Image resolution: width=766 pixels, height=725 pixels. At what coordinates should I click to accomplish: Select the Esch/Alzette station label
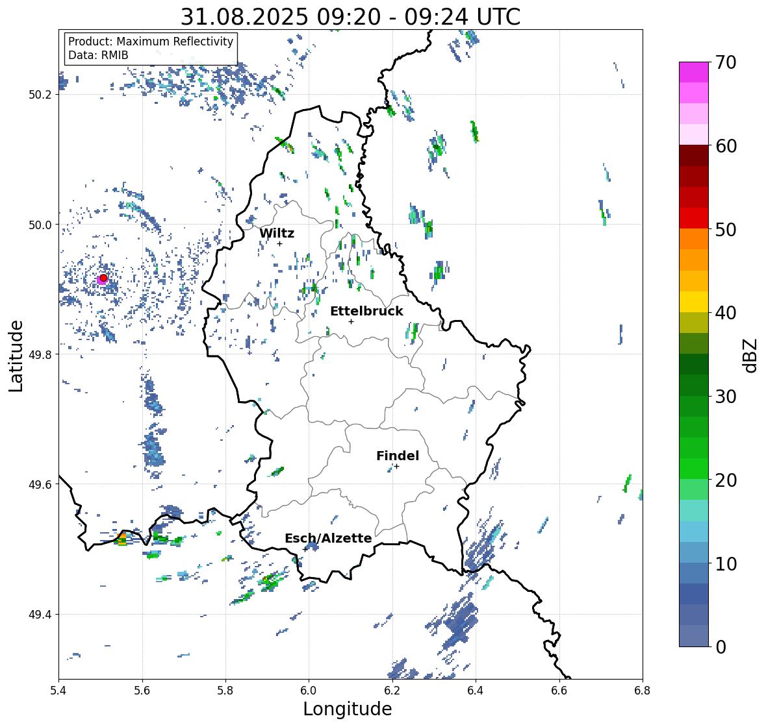pos(328,538)
